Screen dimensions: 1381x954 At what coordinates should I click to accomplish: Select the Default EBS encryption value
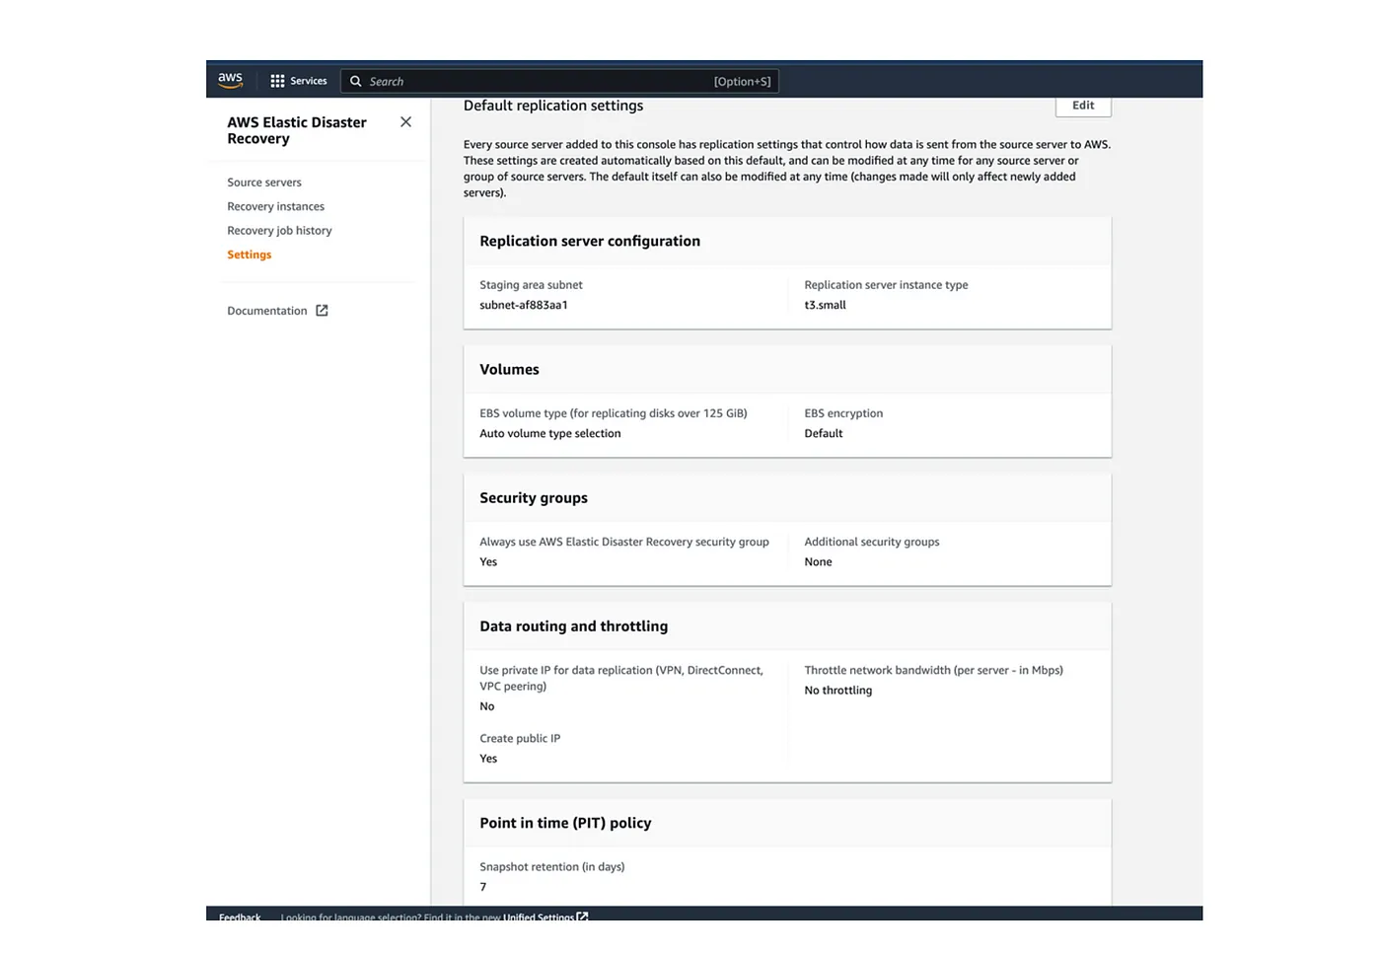pyautogui.click(x=824, y=433)
